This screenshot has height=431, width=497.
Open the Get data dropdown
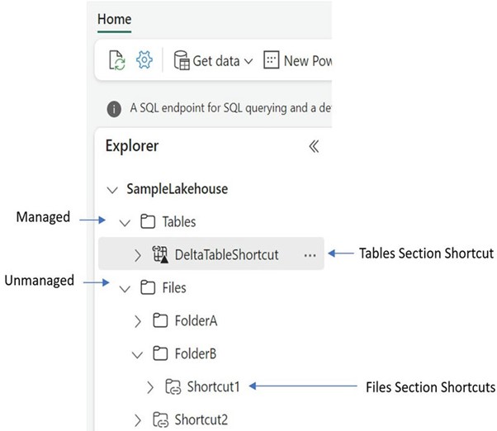click(x=213, y=60)
